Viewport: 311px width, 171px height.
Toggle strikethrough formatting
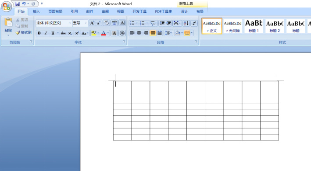[63, 33]
